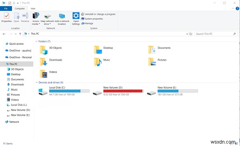
Task: Click Local Disk (C:) usage bar
Action: [x=69, y=91]
